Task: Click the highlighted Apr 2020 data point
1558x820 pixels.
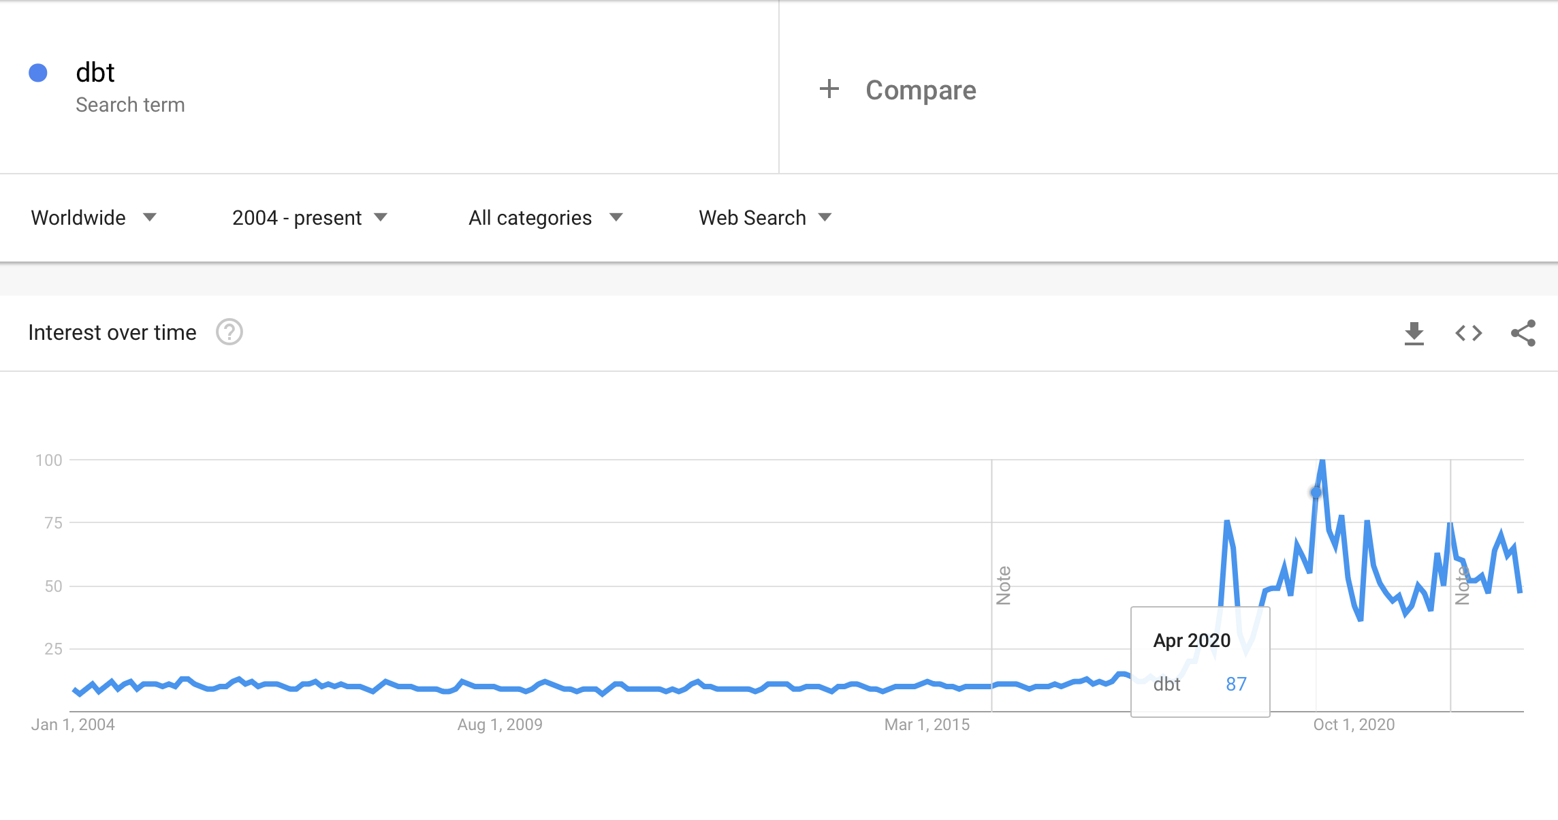Action: tap(1316, 492)
